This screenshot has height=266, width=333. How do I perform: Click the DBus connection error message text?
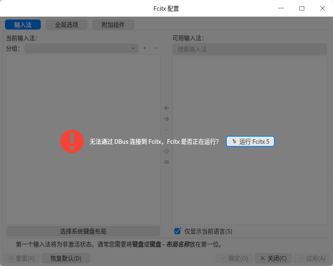click(154, 141)
